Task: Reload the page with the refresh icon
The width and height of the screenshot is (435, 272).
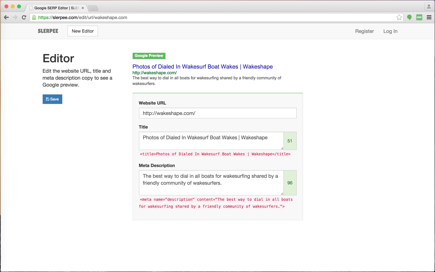Action: click(x=24, y=17)
